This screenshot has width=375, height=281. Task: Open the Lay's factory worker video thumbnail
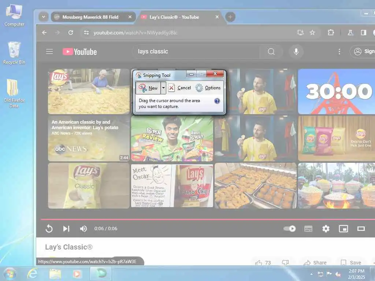[89, 91]
